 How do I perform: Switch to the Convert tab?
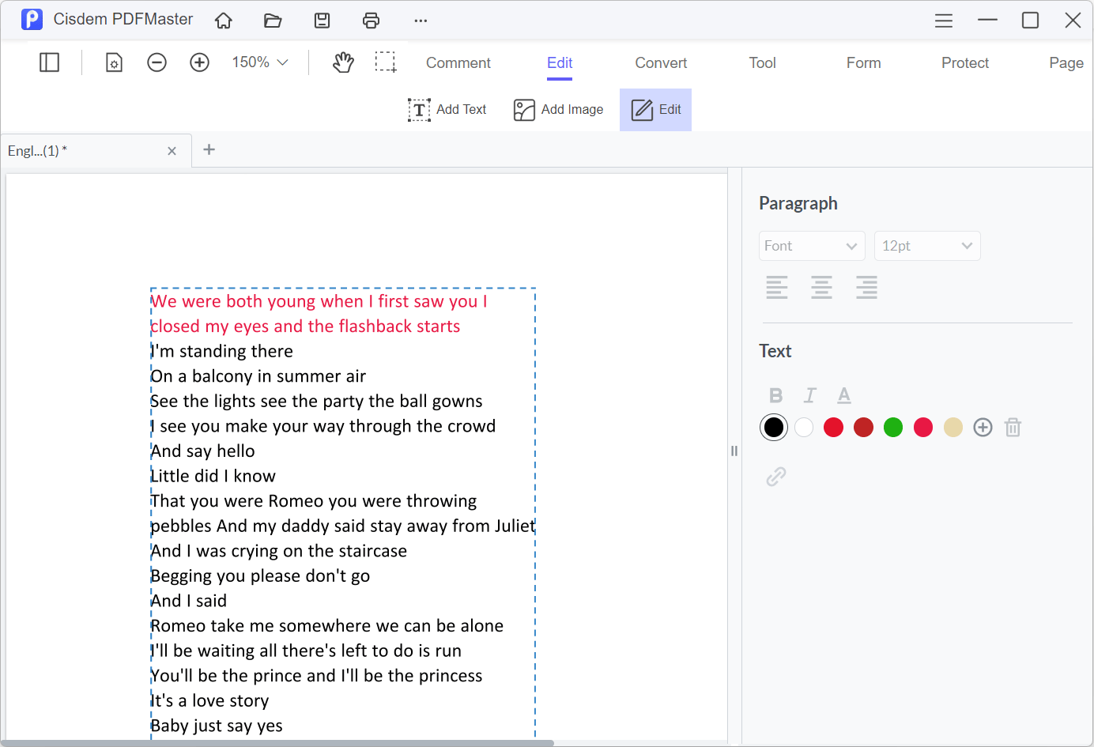pyautogui.click(x=661, y=63)
